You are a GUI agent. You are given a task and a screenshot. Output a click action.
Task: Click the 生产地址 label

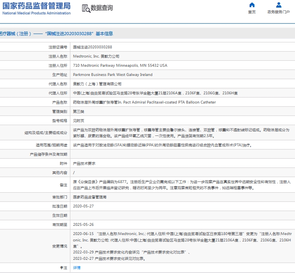tap(60, 75)
